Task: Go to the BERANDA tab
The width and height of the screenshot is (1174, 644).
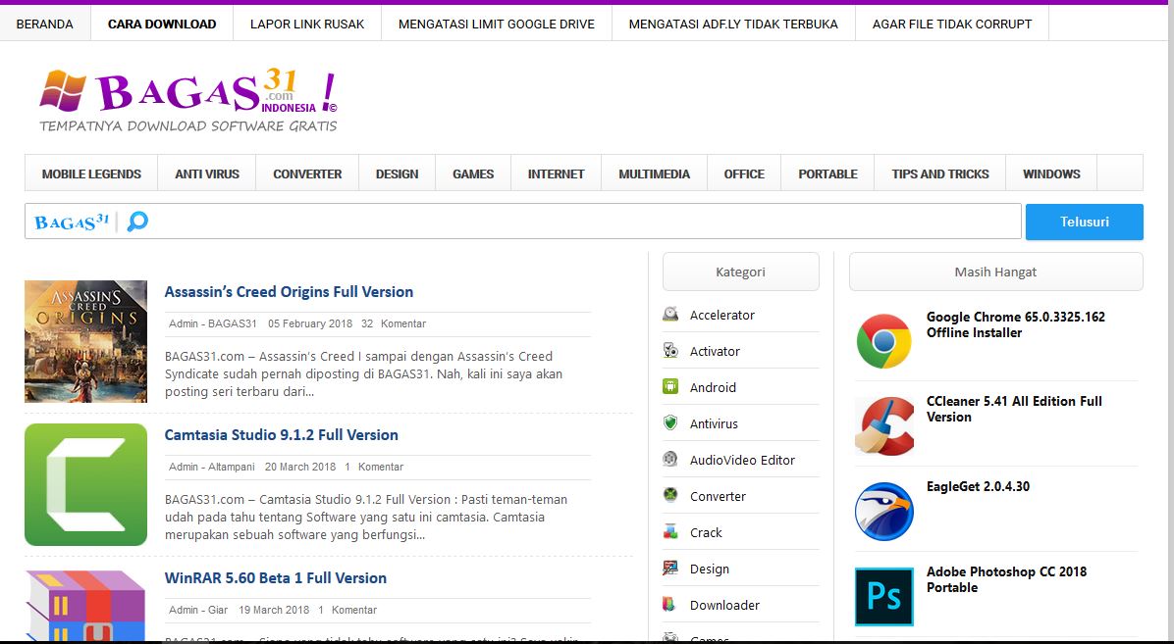Action: point(45,24)
